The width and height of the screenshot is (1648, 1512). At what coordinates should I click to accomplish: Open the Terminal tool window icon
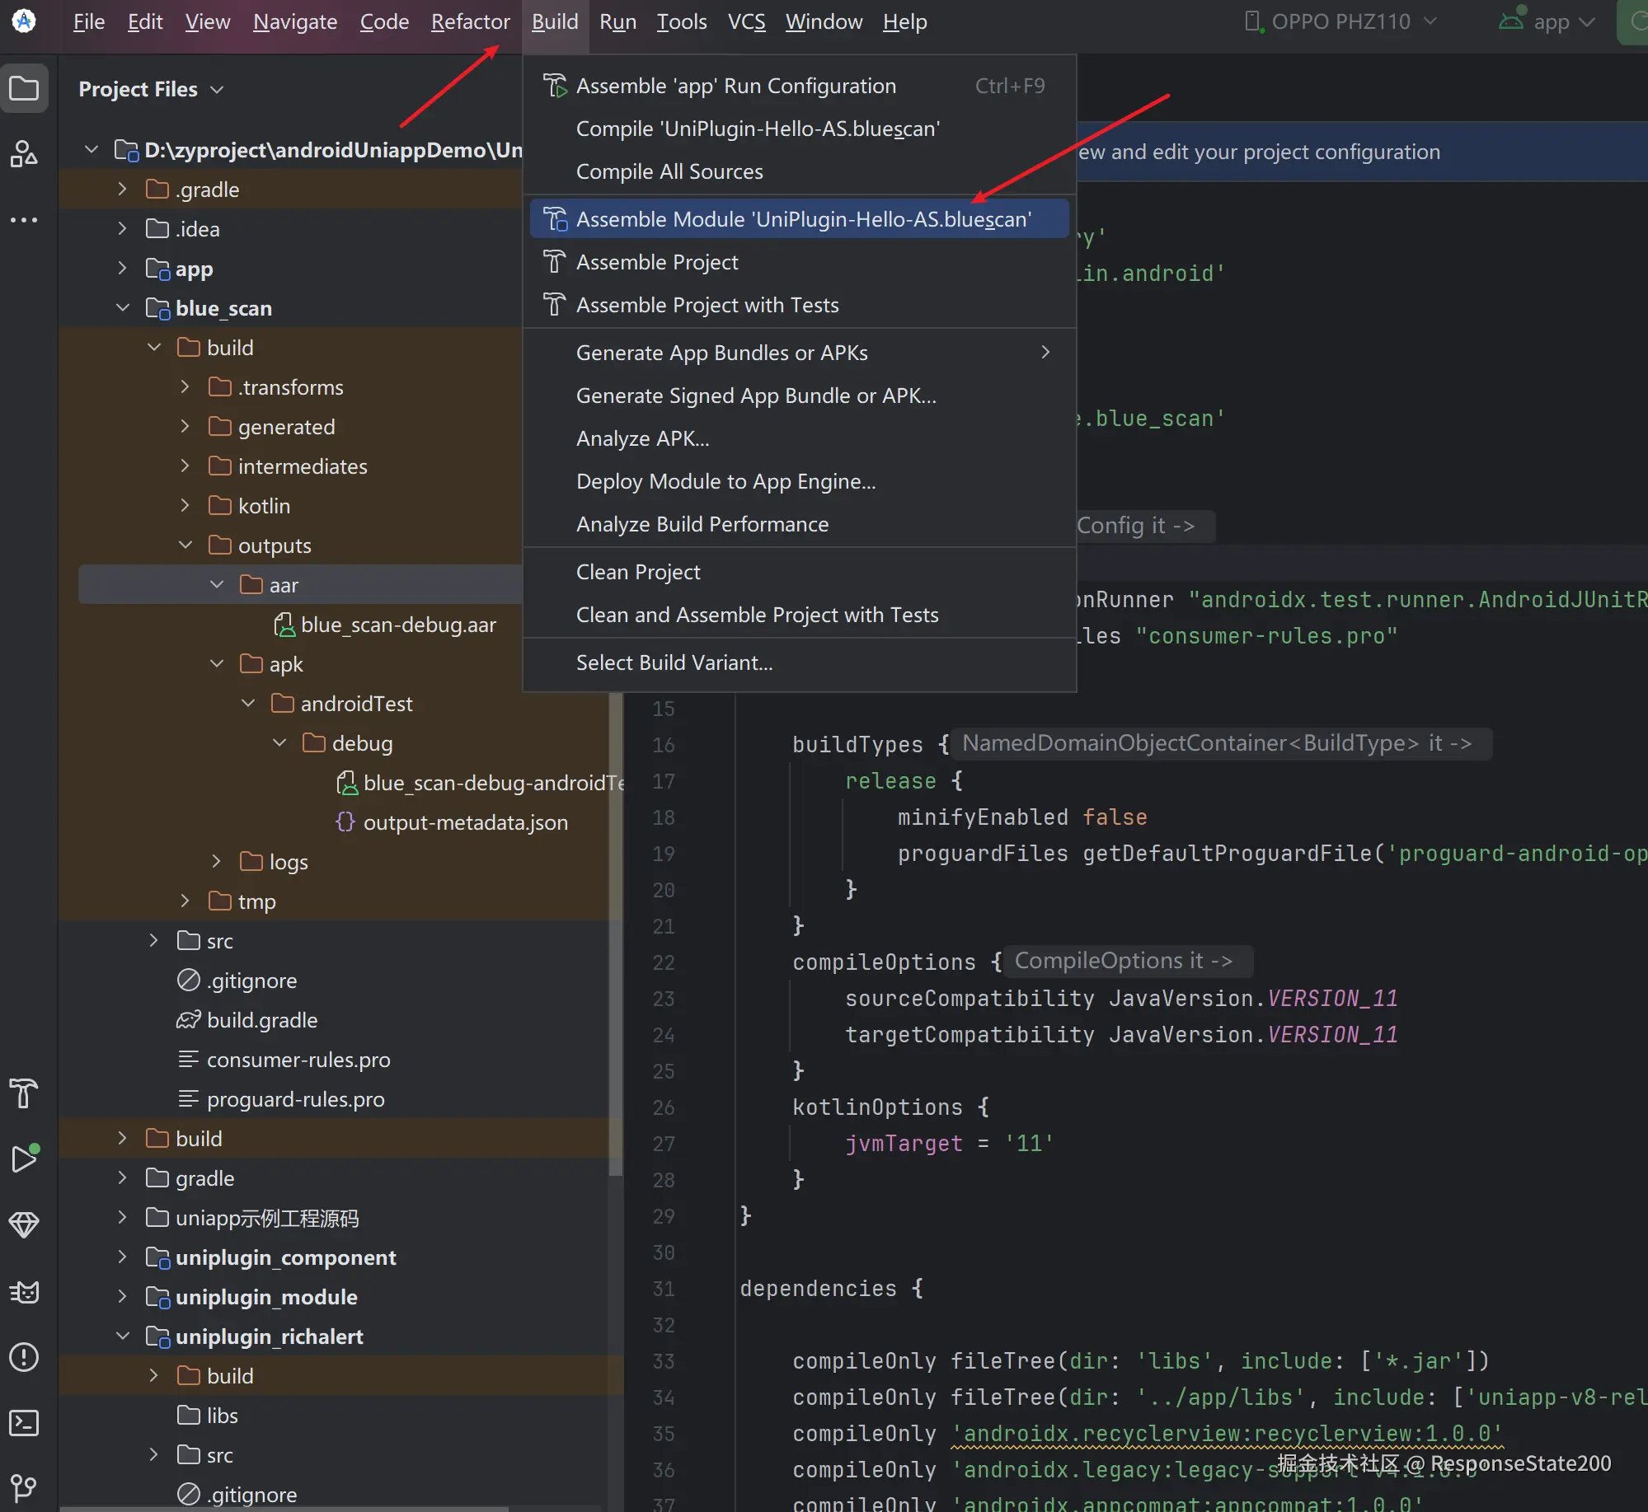[24, 1422]
